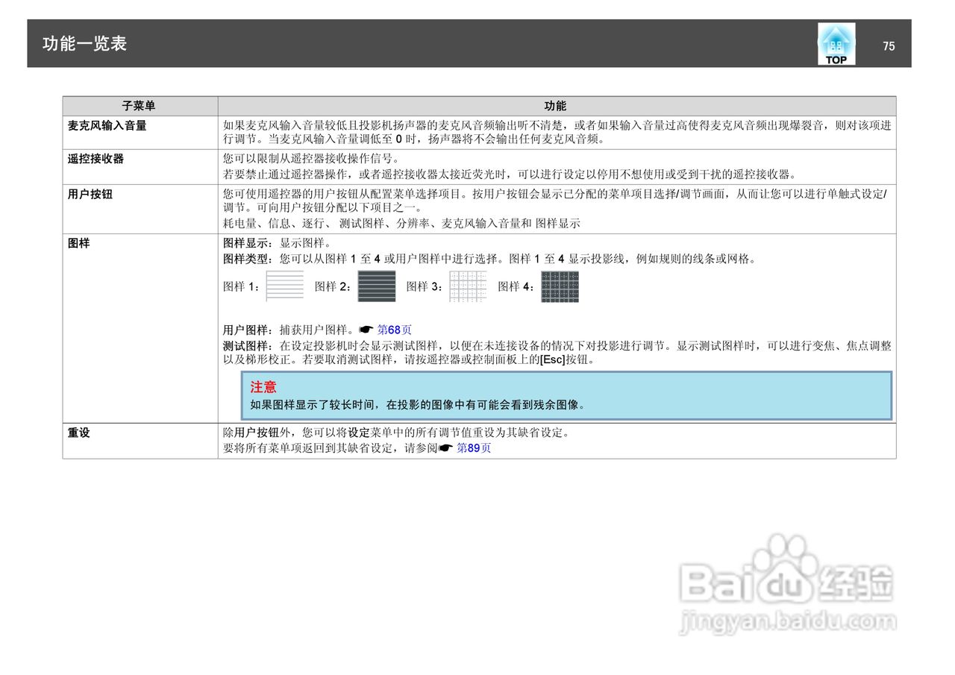Select the 遥控接收器 submenu cell

point(140,167)
